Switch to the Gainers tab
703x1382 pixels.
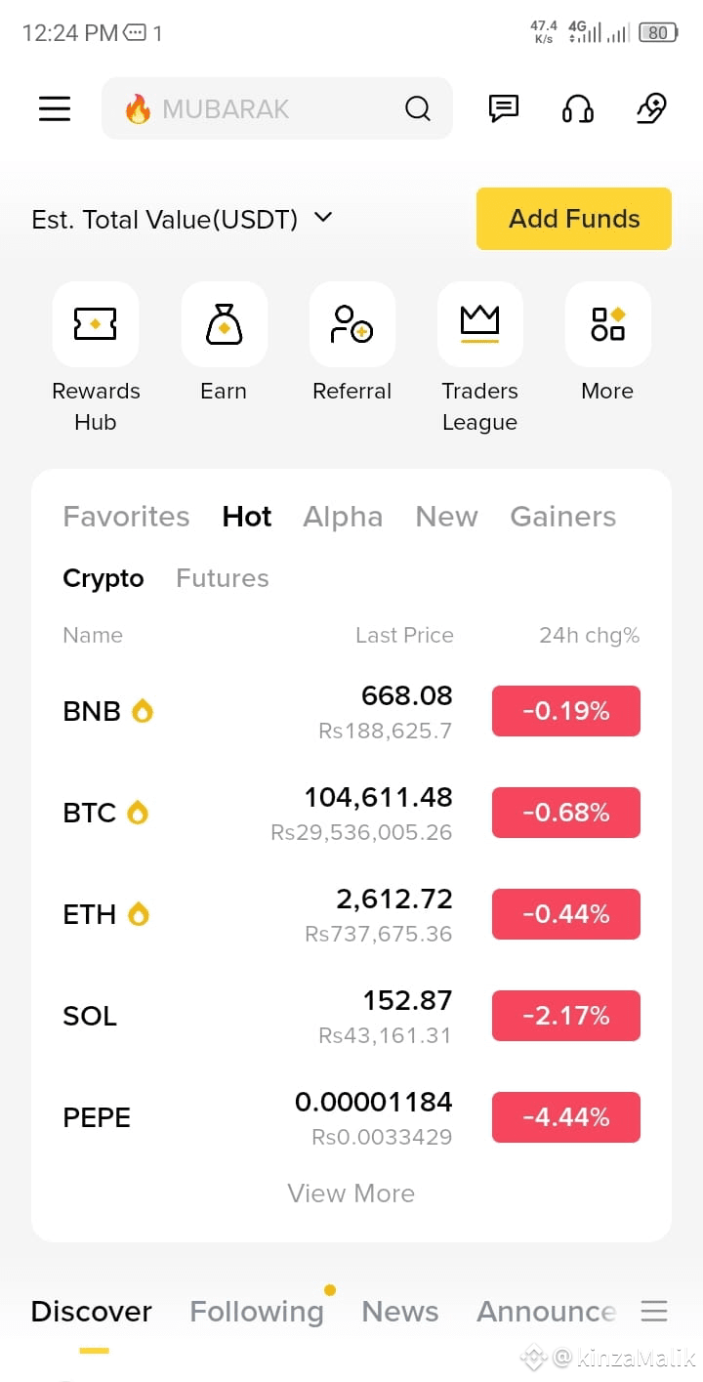pos(563,517)
